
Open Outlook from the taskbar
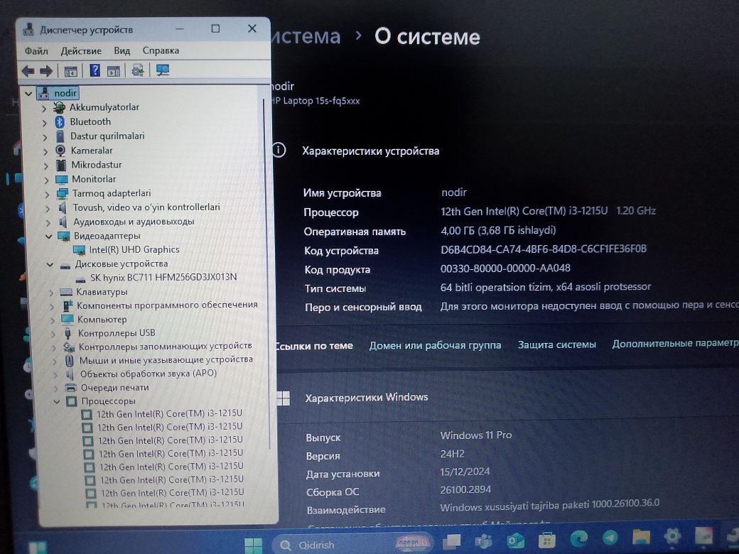point(515,539)
